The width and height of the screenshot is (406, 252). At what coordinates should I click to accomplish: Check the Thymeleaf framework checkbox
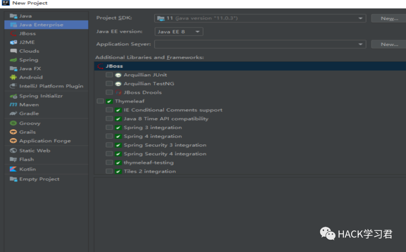(100, 101)
